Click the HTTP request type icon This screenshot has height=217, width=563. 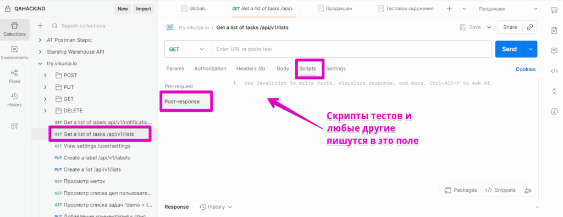point(170,27)
